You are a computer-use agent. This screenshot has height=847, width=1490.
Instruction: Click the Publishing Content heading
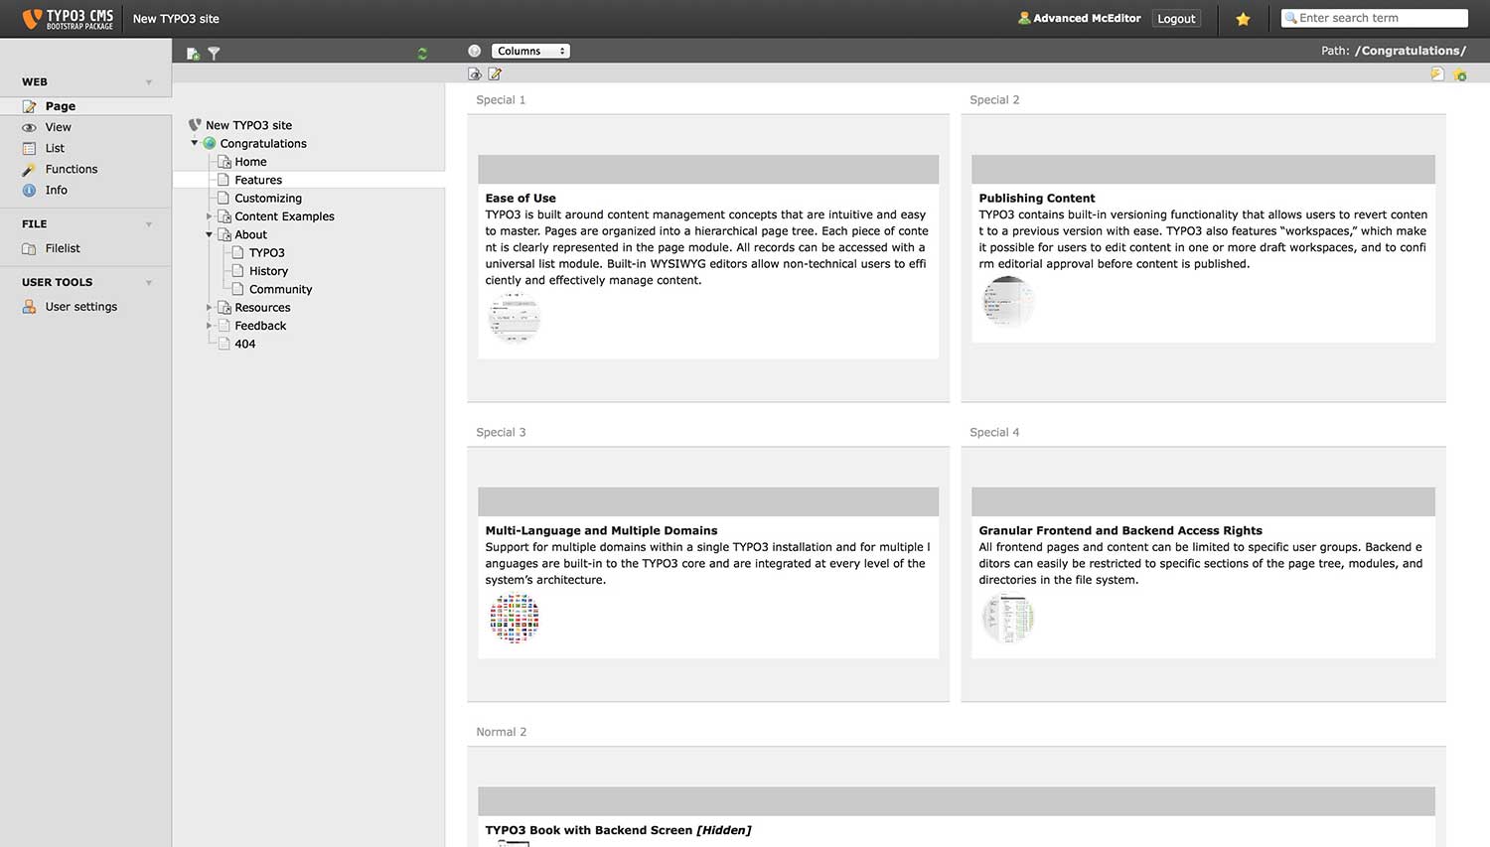[x=1036, y=199]
